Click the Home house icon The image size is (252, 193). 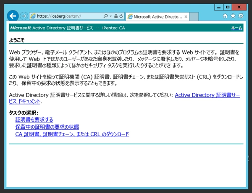click(225, 16)
